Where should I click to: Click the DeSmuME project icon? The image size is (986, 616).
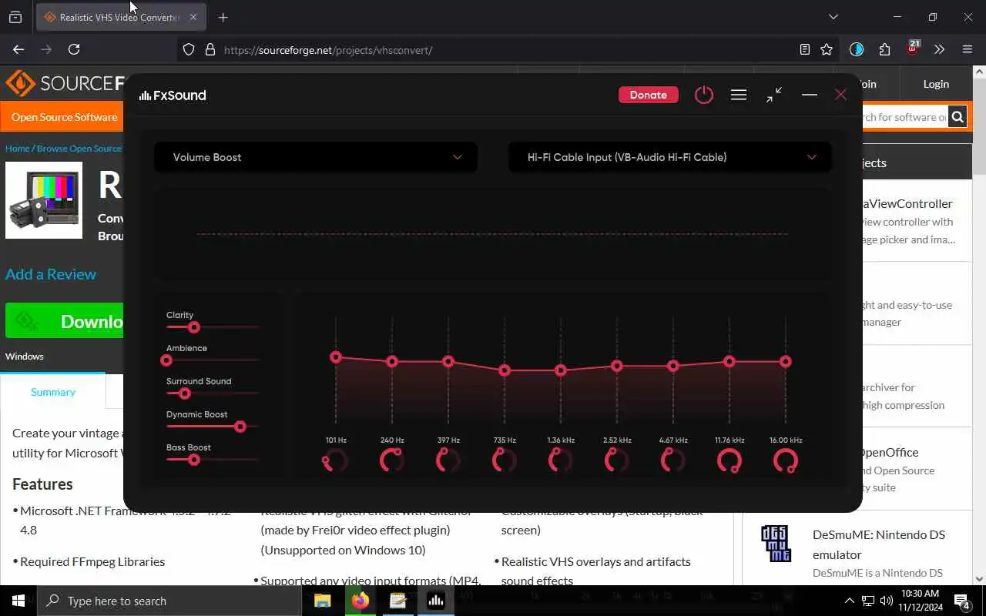[x=776, y=544]
